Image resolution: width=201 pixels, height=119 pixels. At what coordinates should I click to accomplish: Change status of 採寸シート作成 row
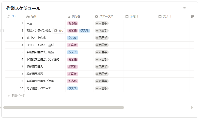[x=102, y=38]
